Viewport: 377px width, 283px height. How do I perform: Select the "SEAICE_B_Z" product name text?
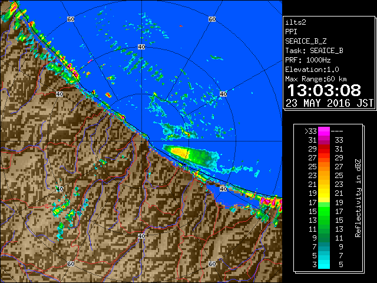coord(306,41)
